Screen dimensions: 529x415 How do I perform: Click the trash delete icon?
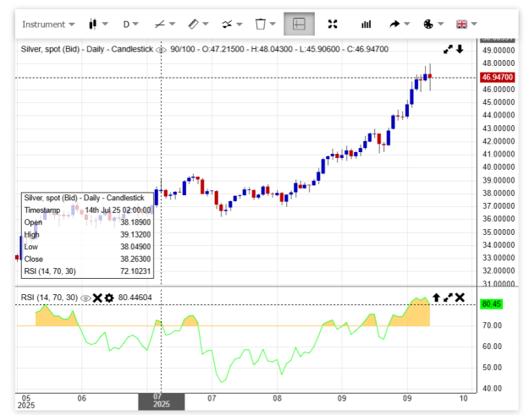260,25
